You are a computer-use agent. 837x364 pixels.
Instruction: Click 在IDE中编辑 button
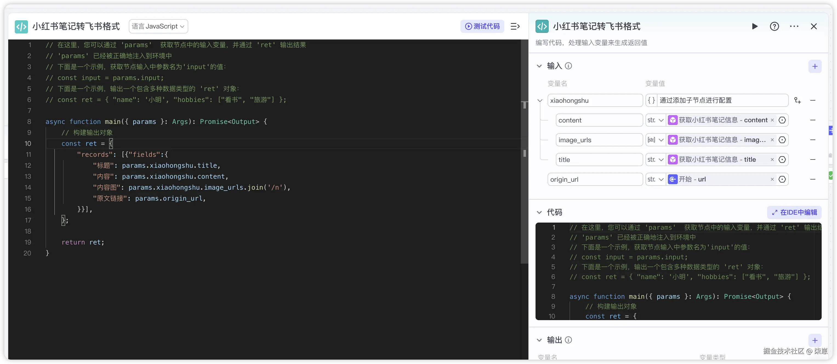(x=794, y=212)
